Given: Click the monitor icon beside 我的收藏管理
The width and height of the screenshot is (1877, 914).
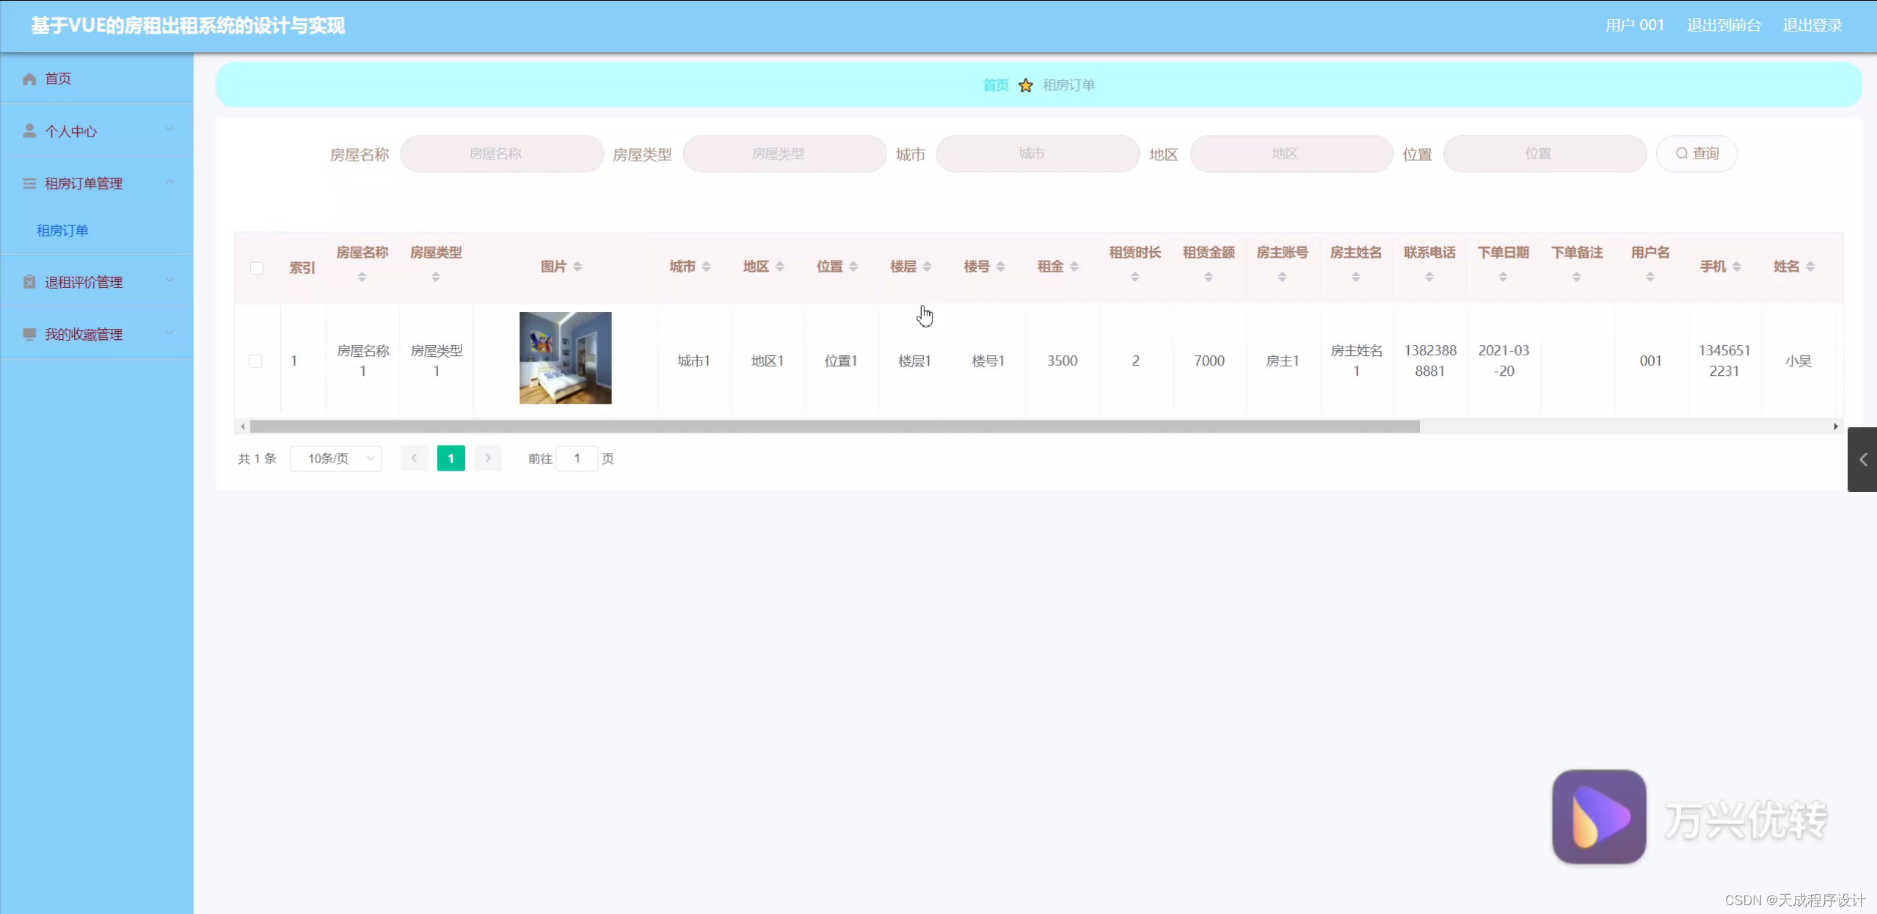Looking at the screenshot, I should [x=29, y=334].
